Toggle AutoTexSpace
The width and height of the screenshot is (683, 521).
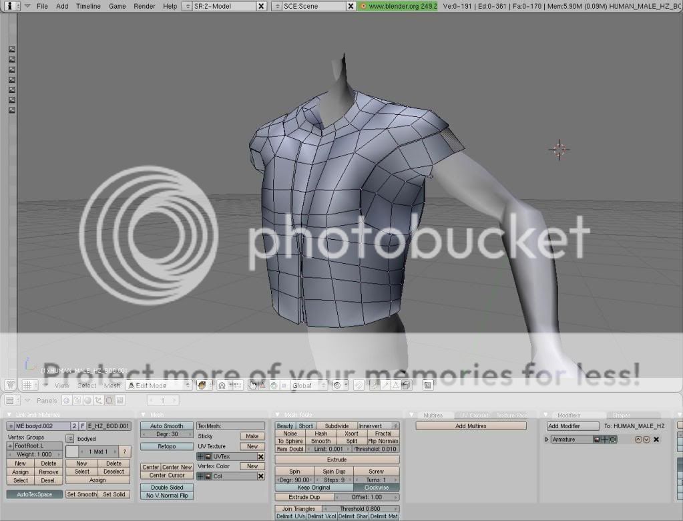click(35, 494)
